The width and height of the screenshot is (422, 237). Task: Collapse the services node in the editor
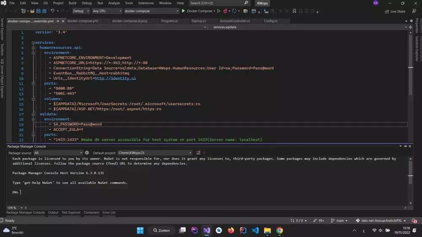[x=32, y=43]
